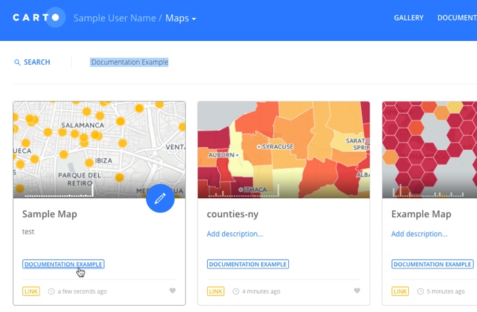Add description to counties-ny
477x312 pixels.
point(234,234)
